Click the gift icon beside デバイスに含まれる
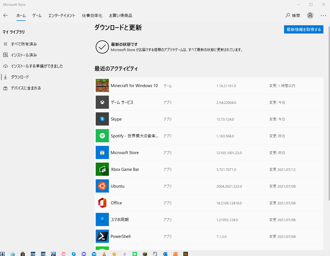Screen dimensions: 330x256 click(5, 88)
